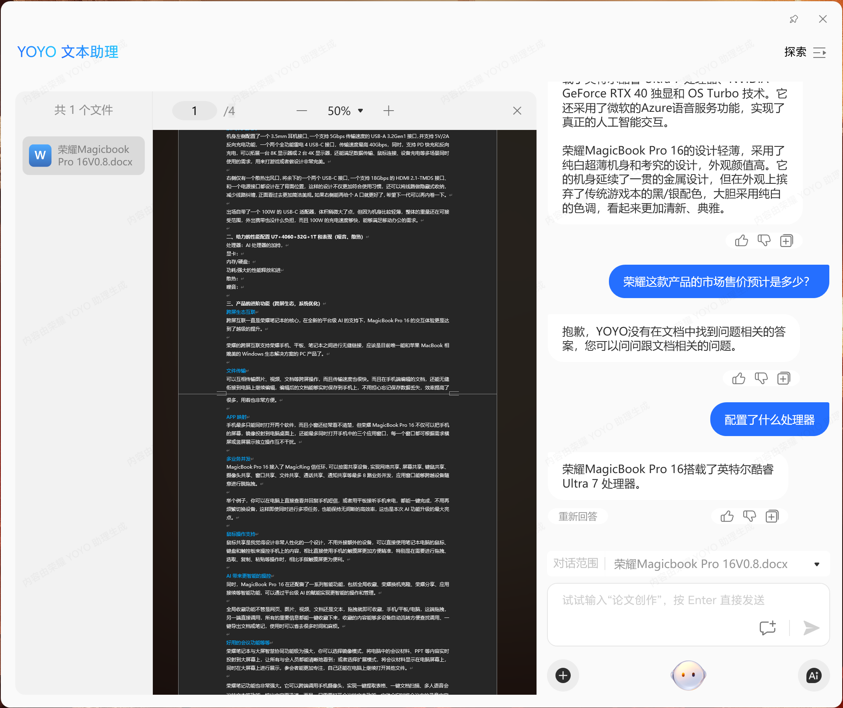Click the 共 1 个文件 label
This screenshot has width=843, height=708.
84,110
